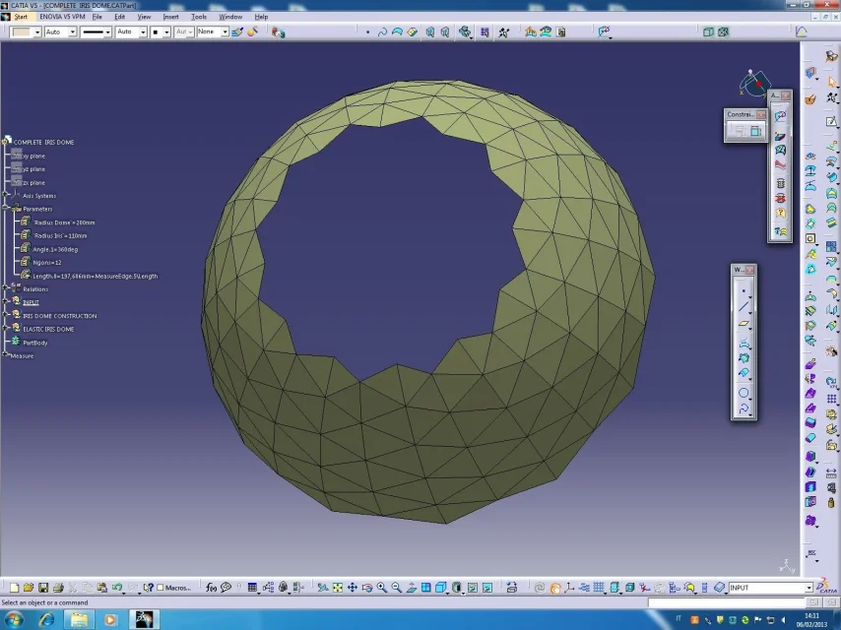Open the View menu

[x=144, y=17]
